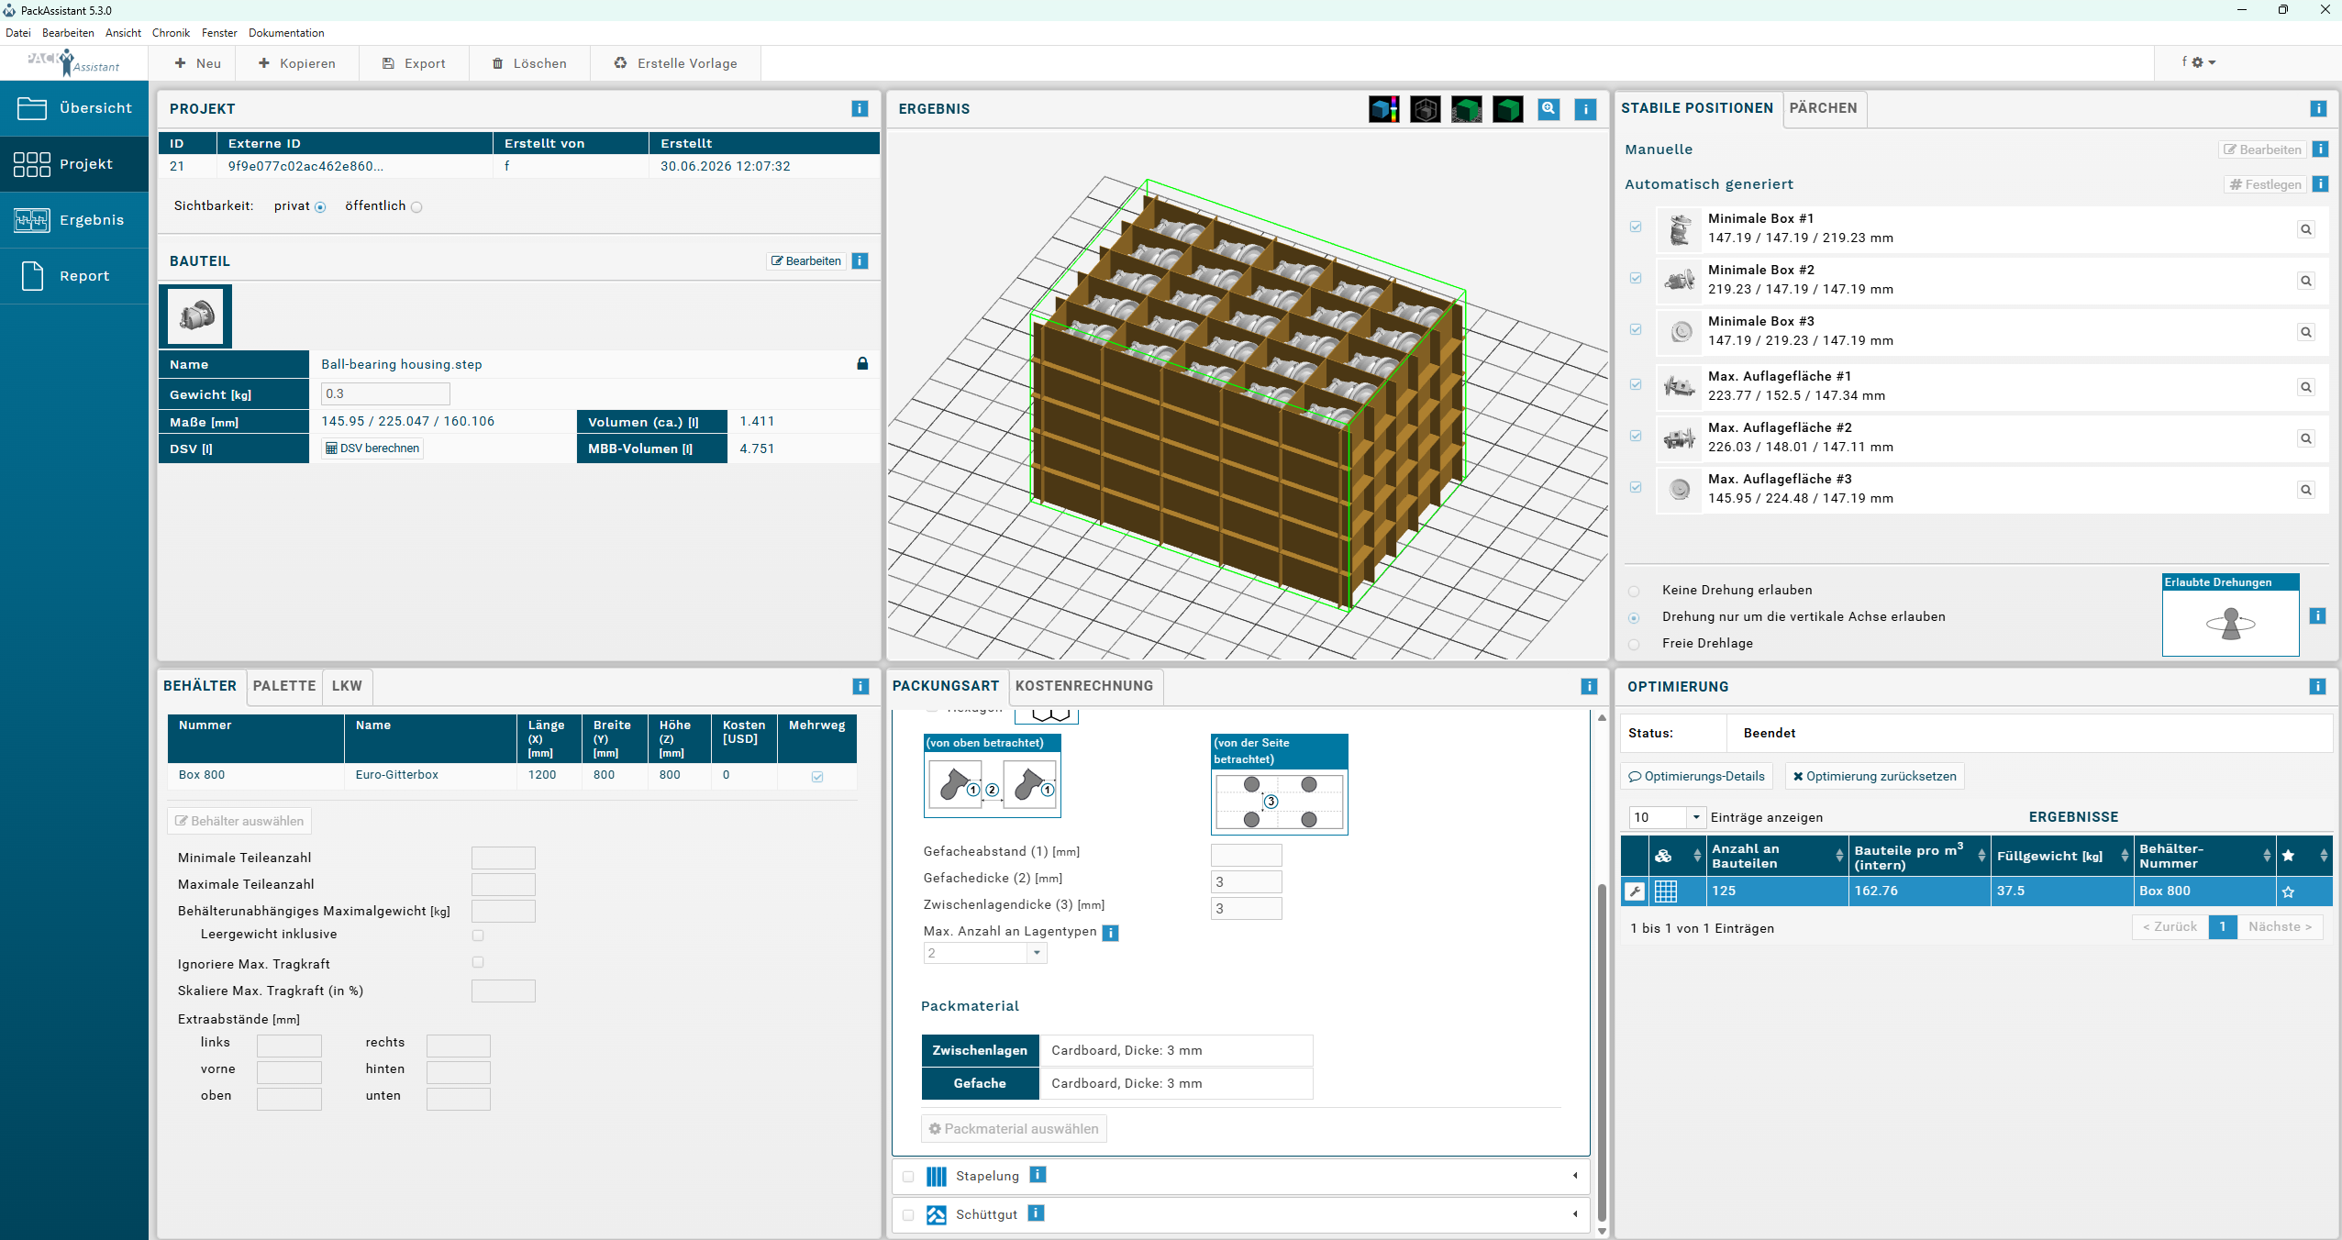
Task: Click the grid packing icon in result row
Action: pyautogui.click(x=1666, y=891)
